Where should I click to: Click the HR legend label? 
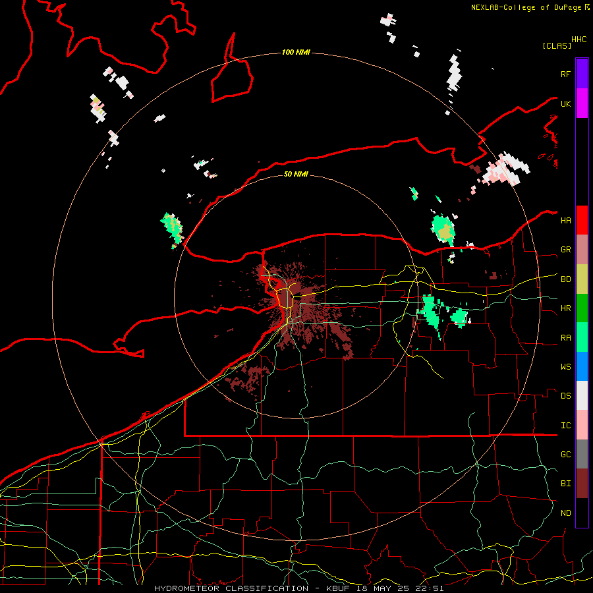coord(566,308)
